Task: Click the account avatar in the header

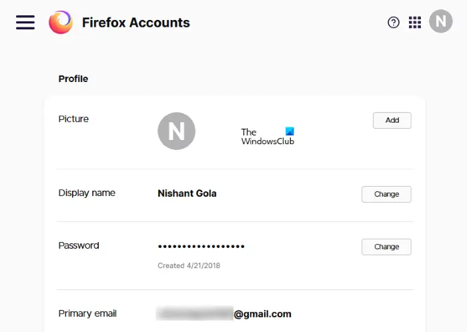Action: tap(440, 22)
